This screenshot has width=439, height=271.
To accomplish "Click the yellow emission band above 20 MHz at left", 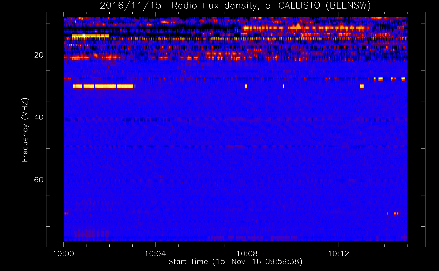I will click(x=91, y=36).
